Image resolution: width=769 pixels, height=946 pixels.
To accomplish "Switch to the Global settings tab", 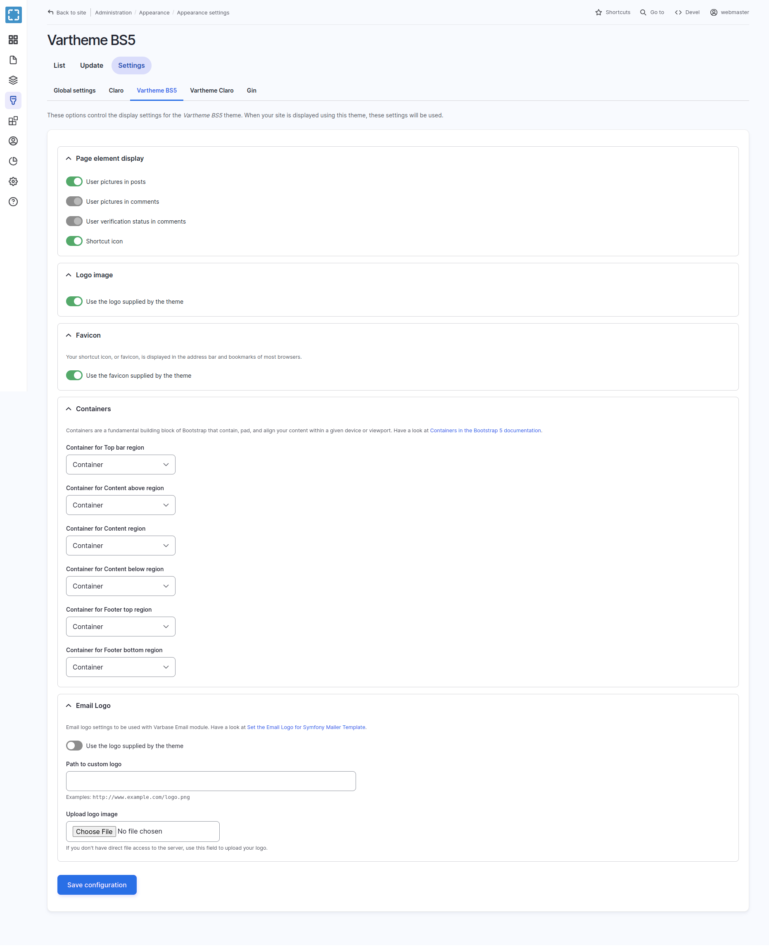I will tap(74, 91).
